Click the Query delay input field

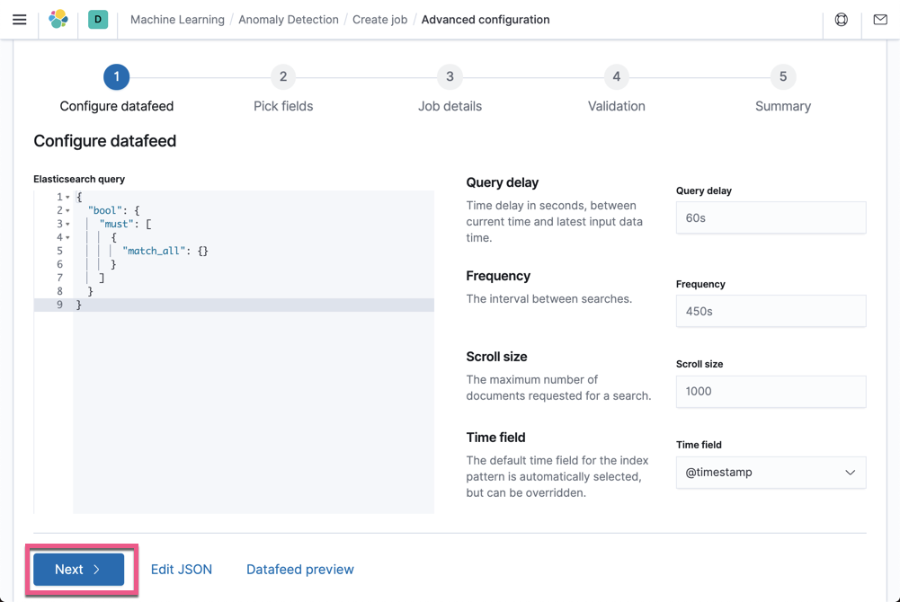tap(771, 218)
